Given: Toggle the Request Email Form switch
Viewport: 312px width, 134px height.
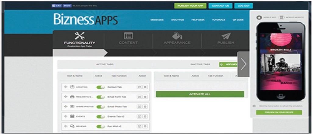Looking at the screenshot, I should click(x=101, y=97).
